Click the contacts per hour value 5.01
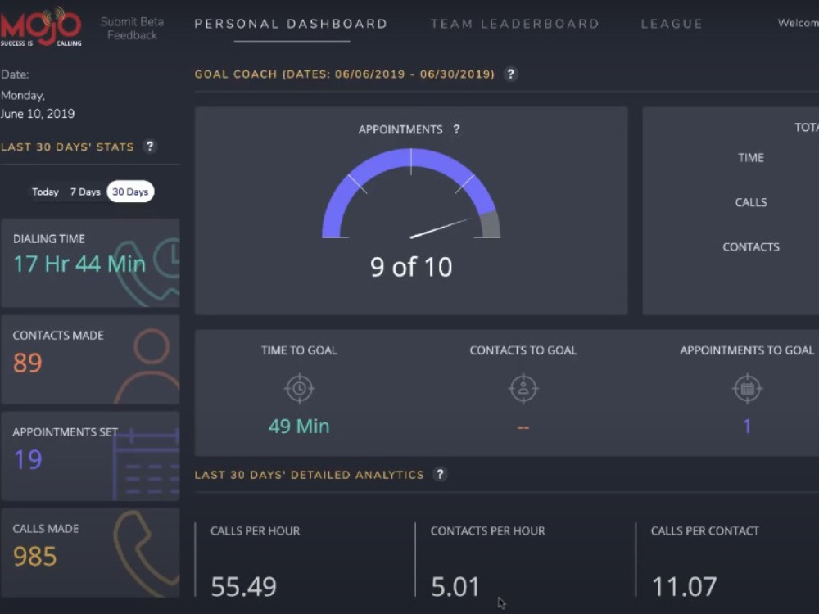 click(455, 586)
